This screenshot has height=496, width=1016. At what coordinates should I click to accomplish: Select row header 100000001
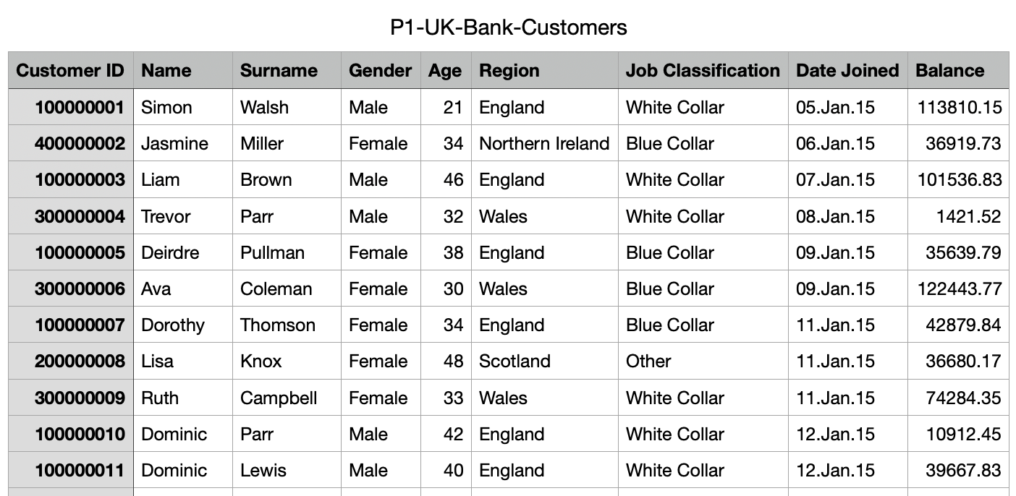click(80, 108)
